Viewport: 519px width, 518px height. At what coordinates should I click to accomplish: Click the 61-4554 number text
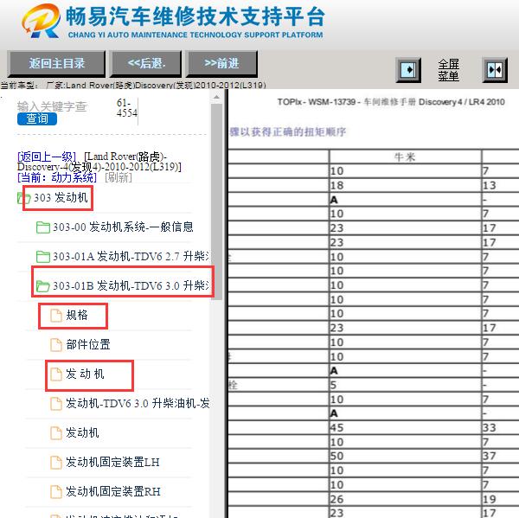127,108
